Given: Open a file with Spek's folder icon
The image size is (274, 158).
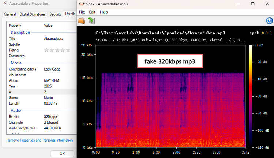Looking at the screenshot, I should coord(82,20).
